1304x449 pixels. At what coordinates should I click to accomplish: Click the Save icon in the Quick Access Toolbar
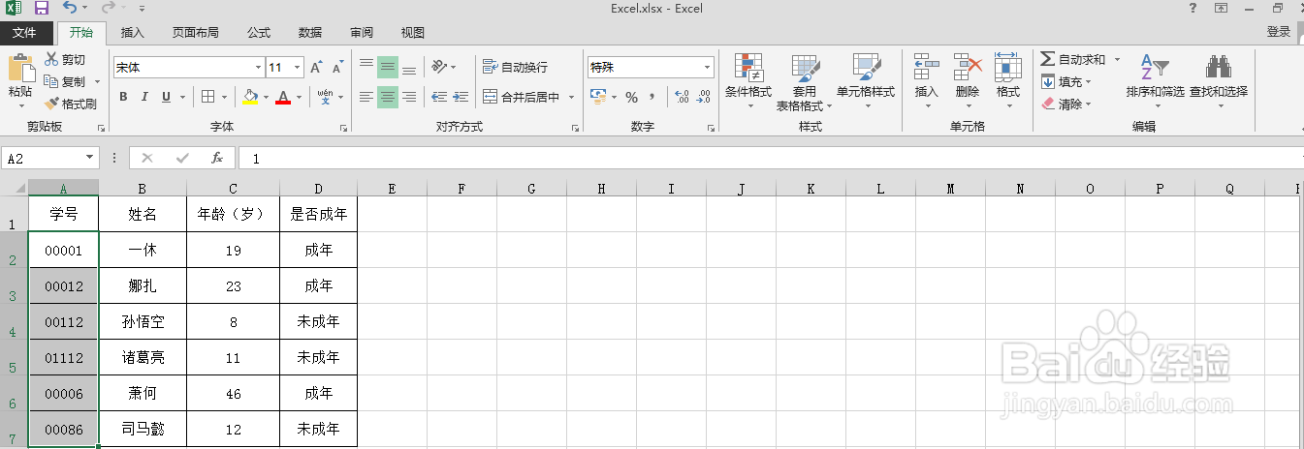tap(41, 8)
